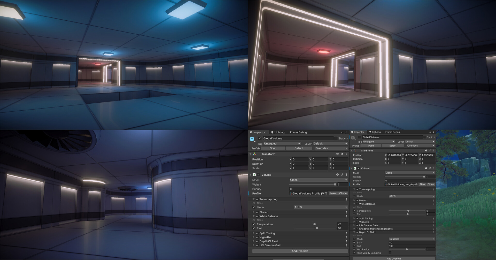This screenshot has height=260, width=496.
Task: Click the Add Override button
Action: (x=299, y=251)
